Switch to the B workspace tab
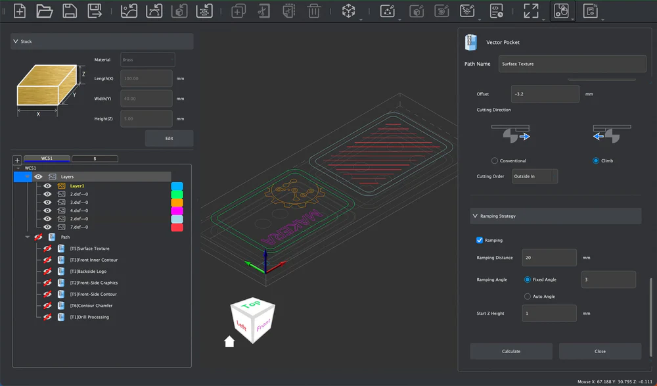 tap(95, 158)
